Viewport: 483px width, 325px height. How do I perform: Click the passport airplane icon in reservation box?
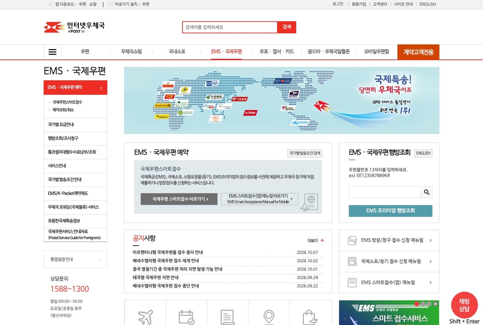(x=309, y=202)
